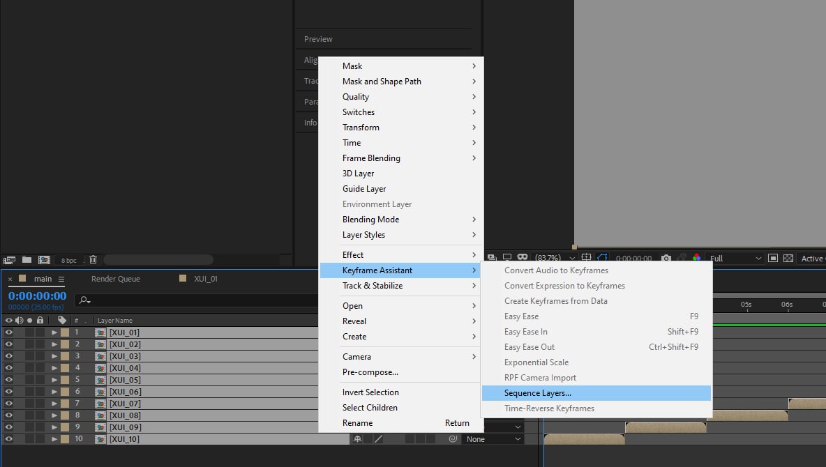This screenshot has height=467, width=826.
Task: Click layer 10's shy switch
Action: click(358, 439)
